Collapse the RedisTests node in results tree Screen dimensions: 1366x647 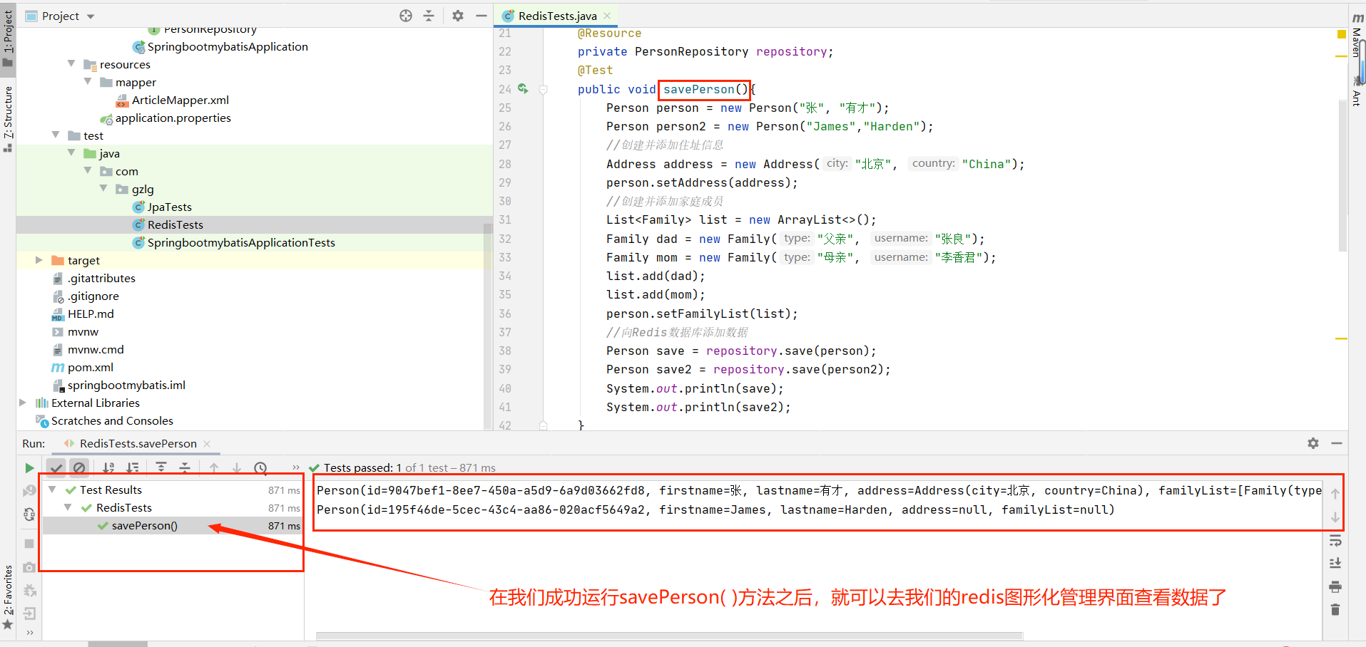coord(68,507)
